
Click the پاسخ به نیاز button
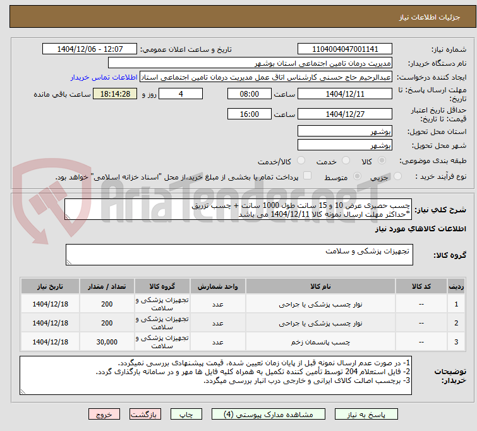pyautogui.click(x=366, y=415)
